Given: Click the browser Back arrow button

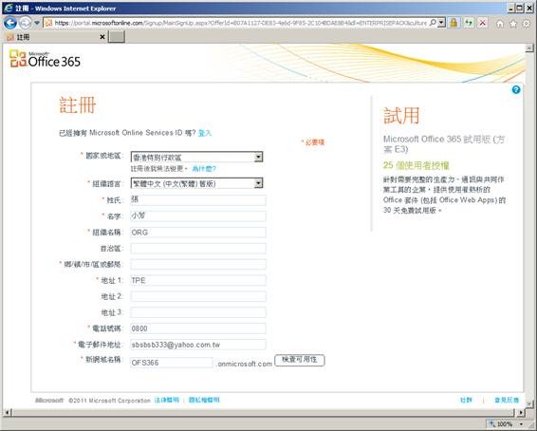Looking at the screenshot, I should 10,23.
